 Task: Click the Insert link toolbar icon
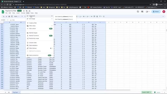pos(92,16)
